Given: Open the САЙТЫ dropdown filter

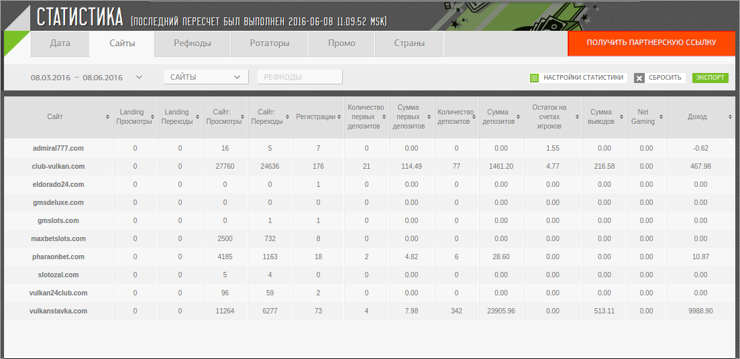Looking at the screenshot, I should tap(206, 77).
